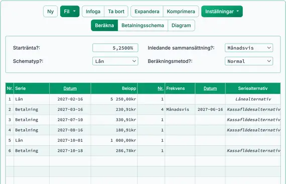Open the Schematyp dropdown set to Lån

point(115,61)
